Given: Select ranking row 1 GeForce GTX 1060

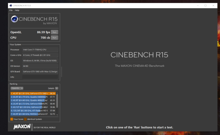Looking at the screenshot, I should pyautogui.click(x=33, y=93).
